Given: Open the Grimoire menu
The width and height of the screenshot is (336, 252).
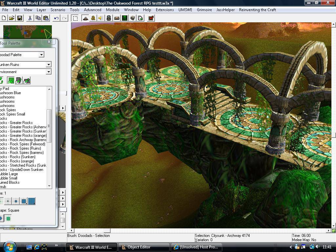Looking at the screenshot, I should pos(204,10).
